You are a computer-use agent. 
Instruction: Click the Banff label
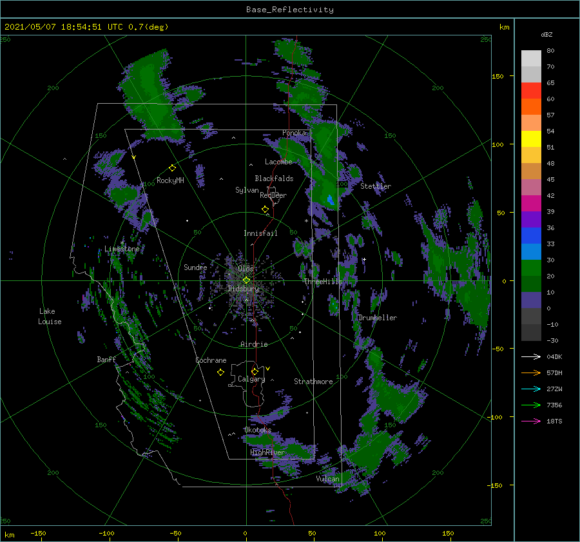pyautogui.click(x=106, y=359)
